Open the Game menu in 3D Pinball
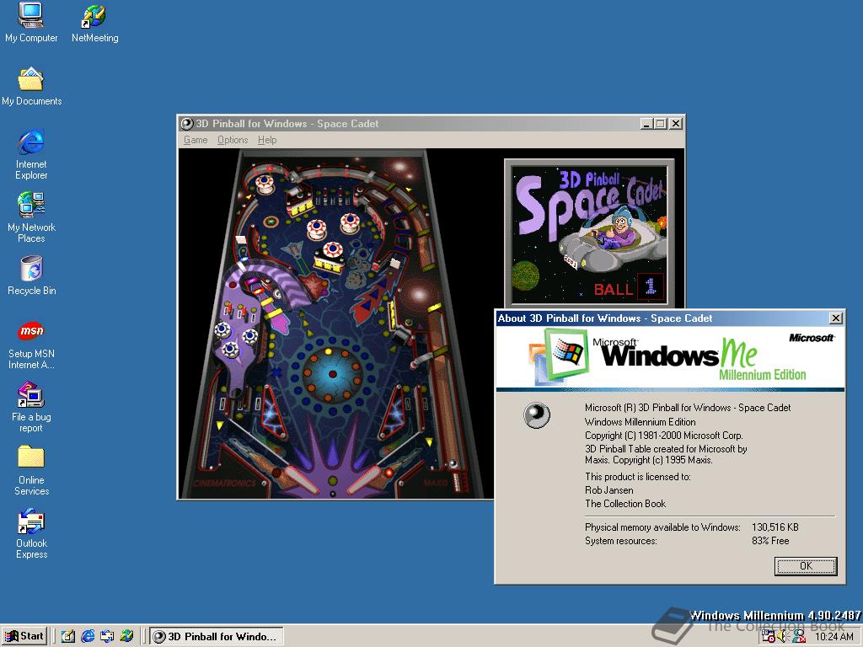This screenshot has height=647, width=863. (196, 140)
